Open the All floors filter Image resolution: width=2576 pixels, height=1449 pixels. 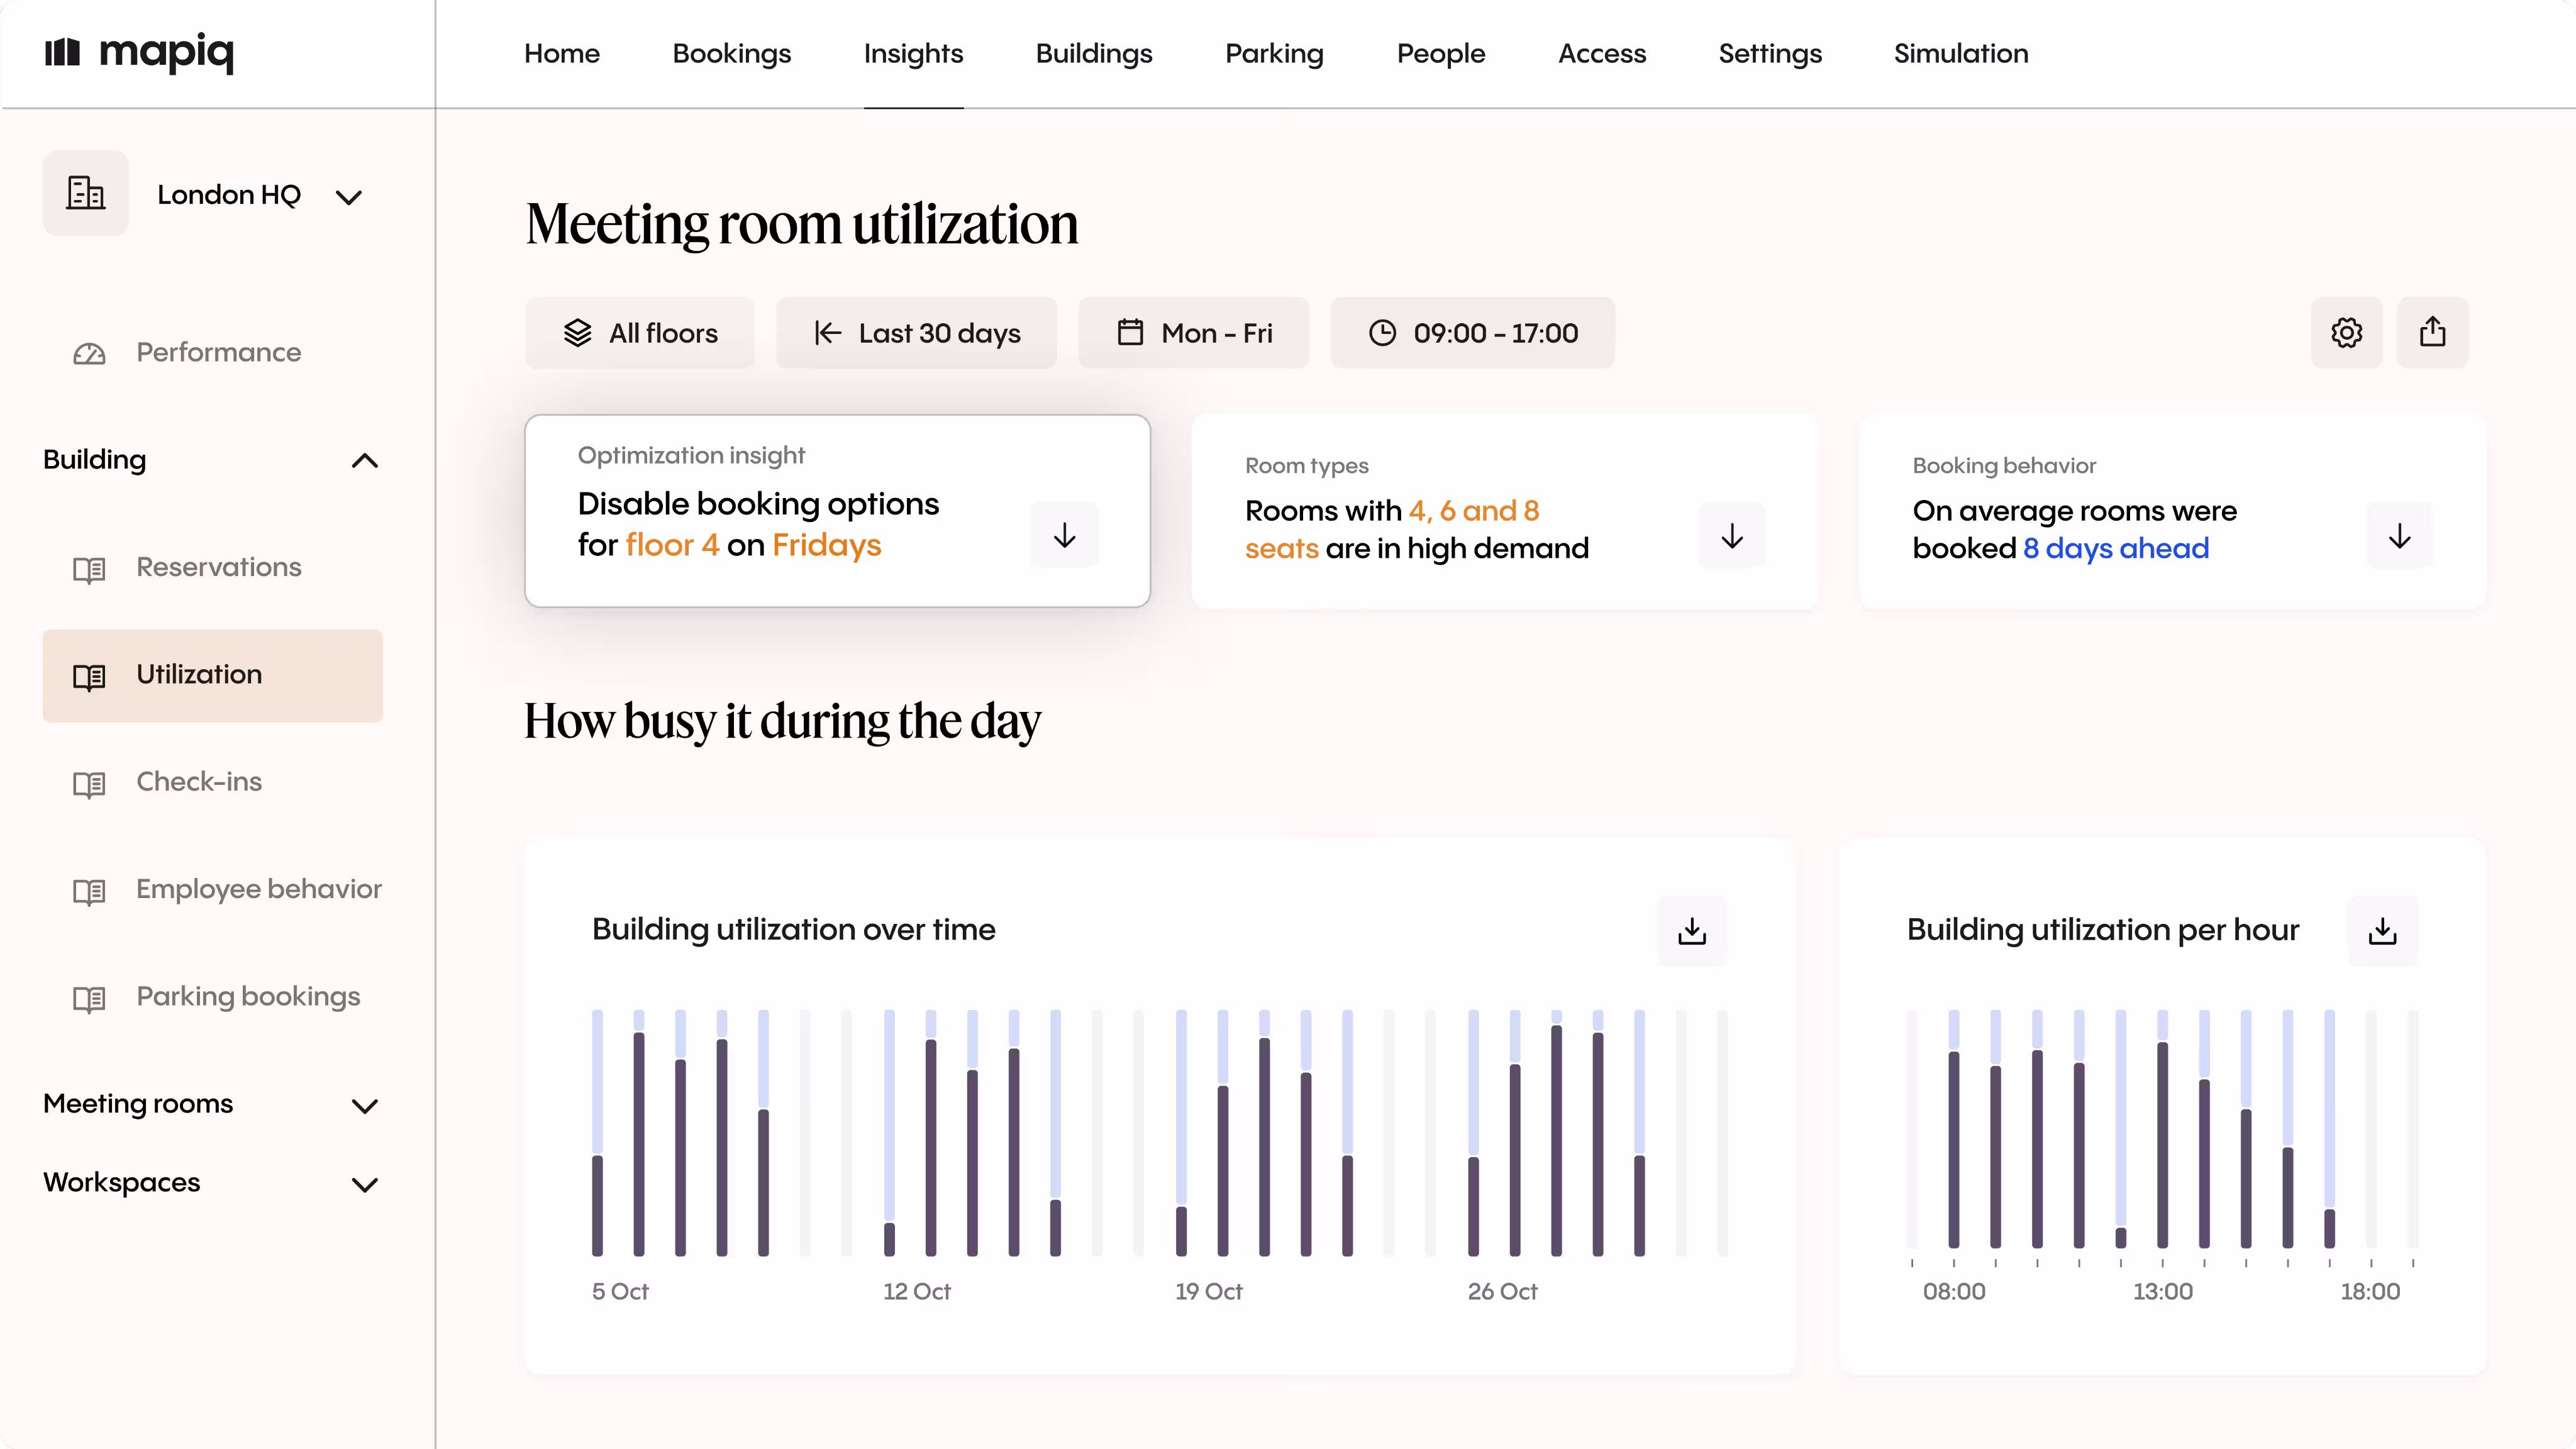640,333
